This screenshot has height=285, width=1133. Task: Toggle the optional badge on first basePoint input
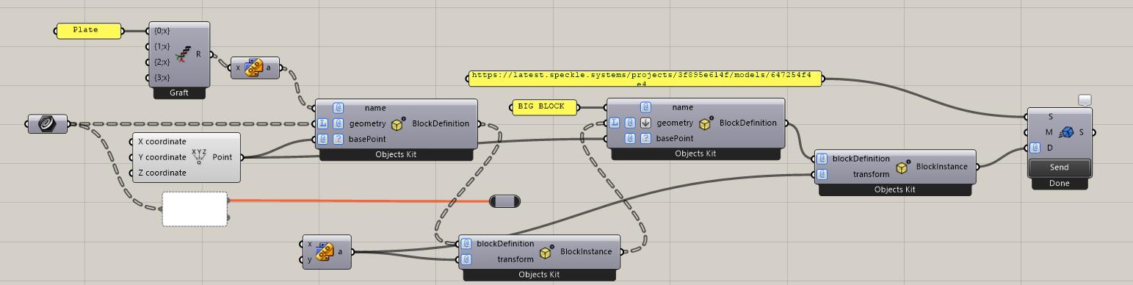(x=339, y=139)
